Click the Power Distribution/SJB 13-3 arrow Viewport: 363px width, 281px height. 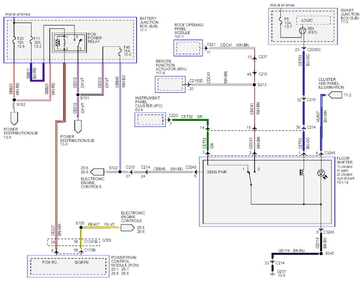click(x=78, y=127)
